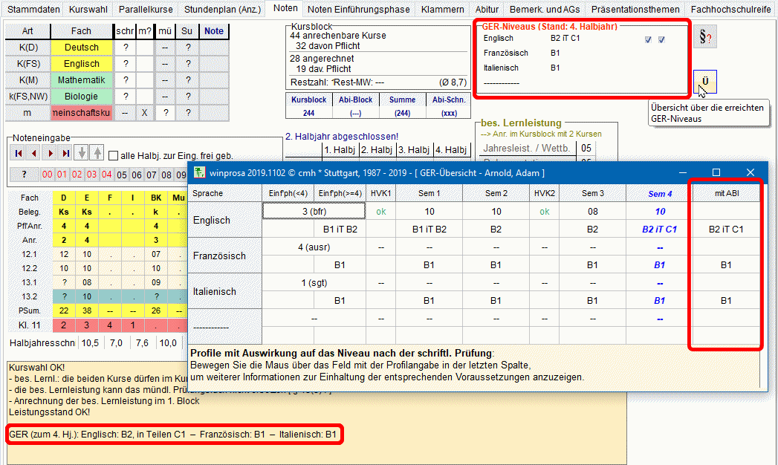Go to previous record with red left arrow
This screenshot has width=778, height=465.
click(34, 154)
